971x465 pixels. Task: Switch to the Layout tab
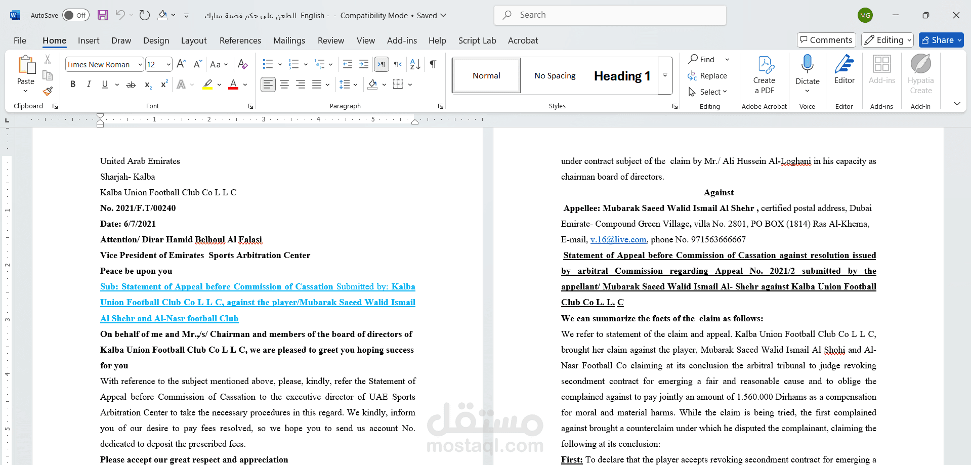click(x=194, y=40)
